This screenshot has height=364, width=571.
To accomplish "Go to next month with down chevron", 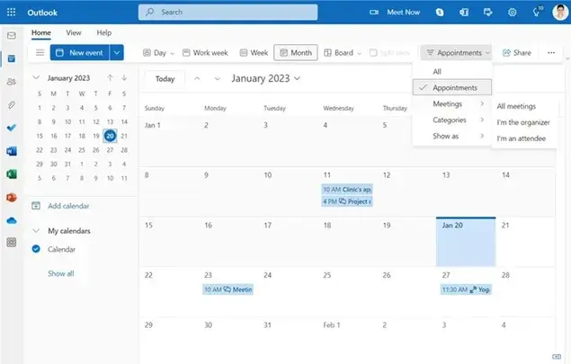I will click(x=217, y=78).
